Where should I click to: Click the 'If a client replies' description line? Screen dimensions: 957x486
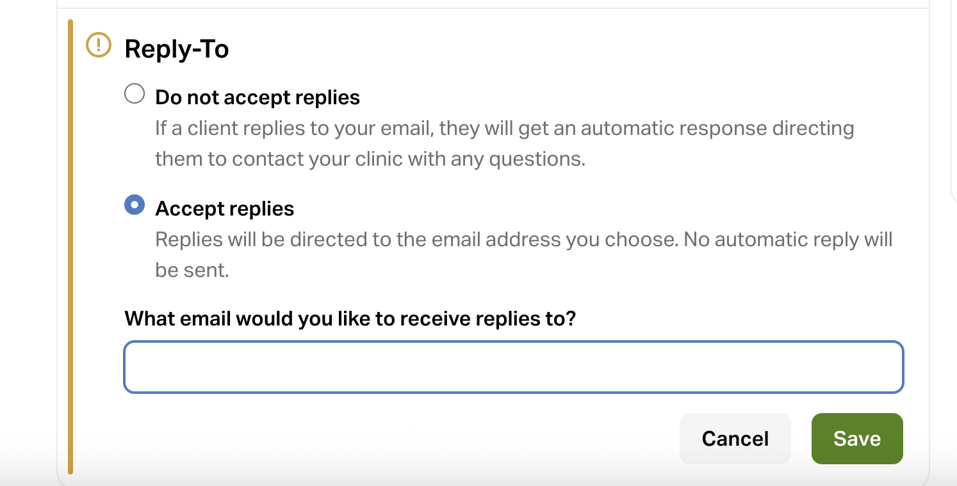(x=504, y=129)
